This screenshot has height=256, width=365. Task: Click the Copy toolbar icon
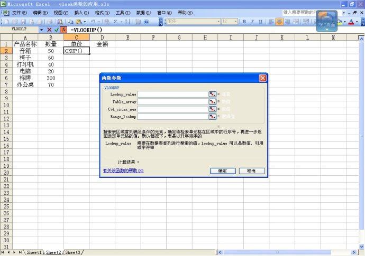[70, 22]
